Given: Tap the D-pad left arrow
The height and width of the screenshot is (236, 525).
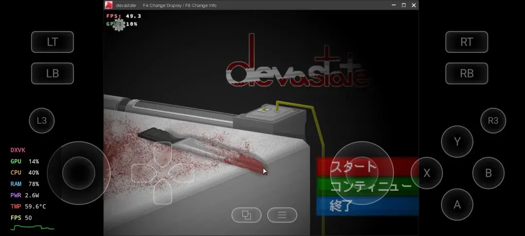Looking at the screenshot, I should pyautogui.click(x=144, y=173).
